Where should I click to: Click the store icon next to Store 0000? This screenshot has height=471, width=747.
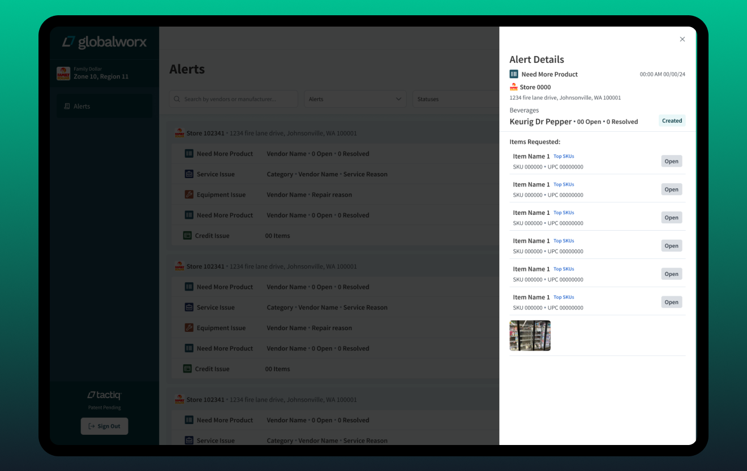pyautogui.click(x=514, y=87)
